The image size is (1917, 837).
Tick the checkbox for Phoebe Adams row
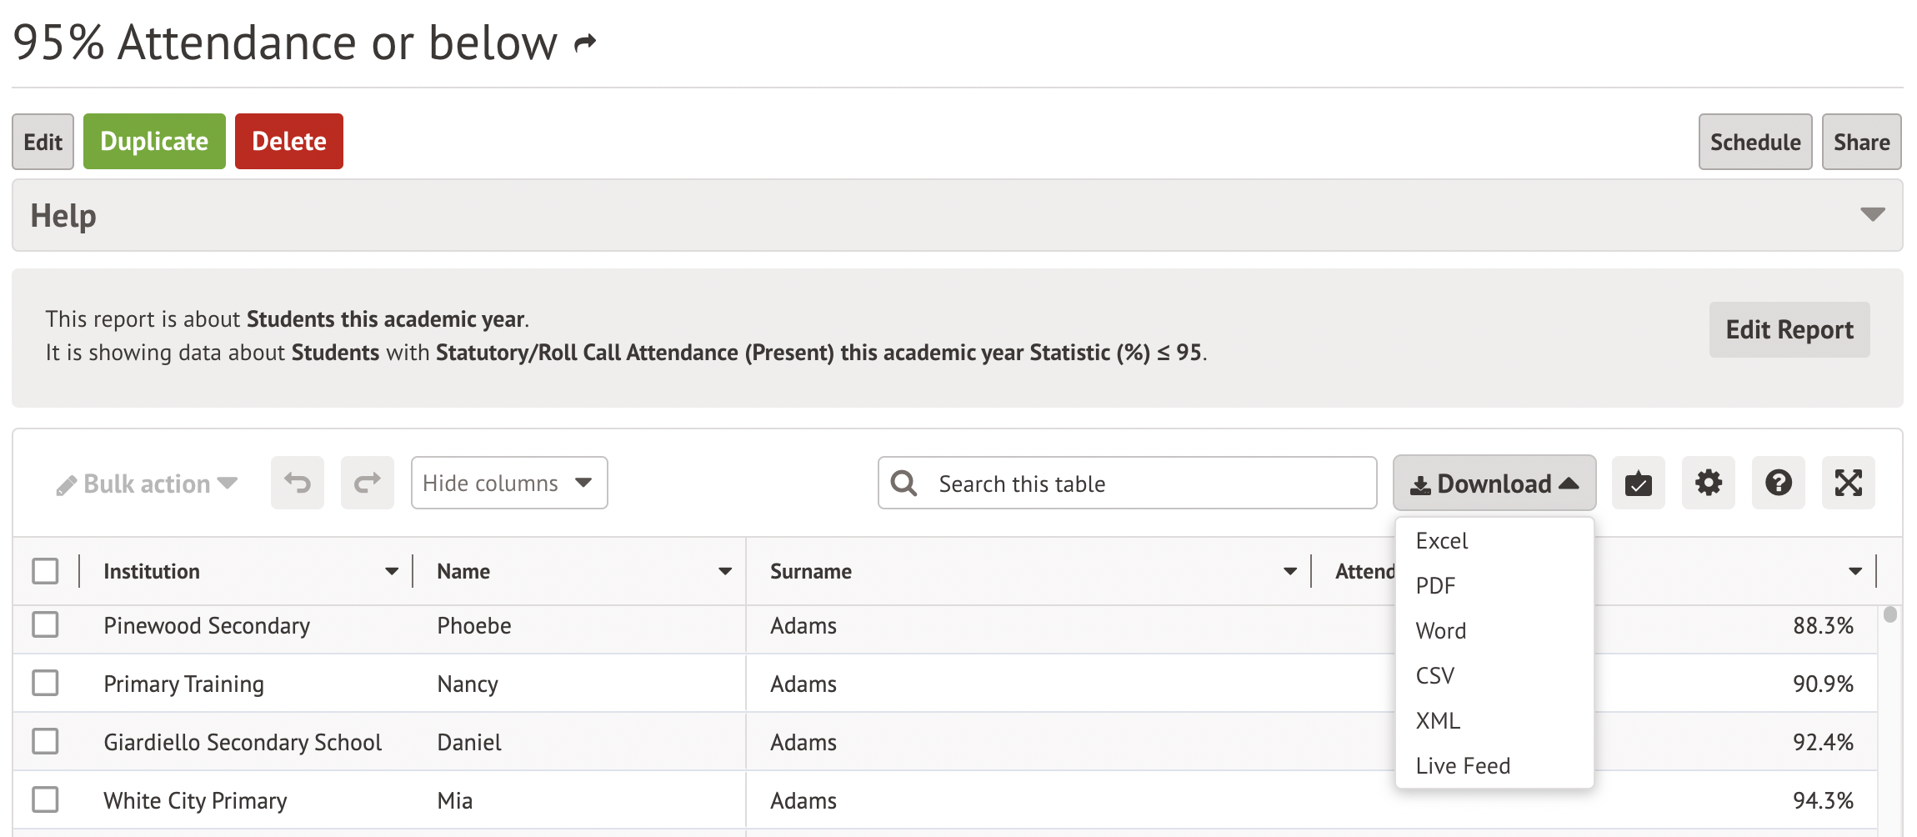45,625
